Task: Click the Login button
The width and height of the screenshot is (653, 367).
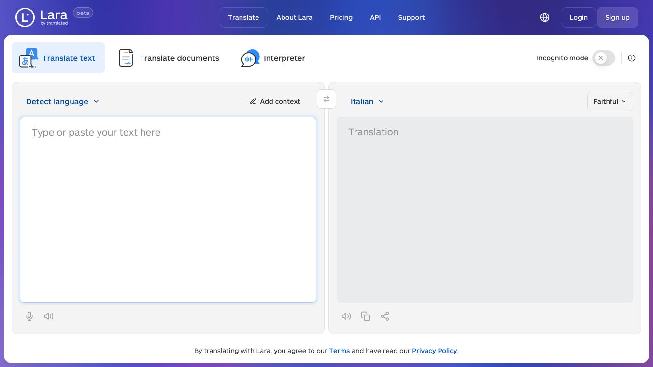Action: point(579,17)
